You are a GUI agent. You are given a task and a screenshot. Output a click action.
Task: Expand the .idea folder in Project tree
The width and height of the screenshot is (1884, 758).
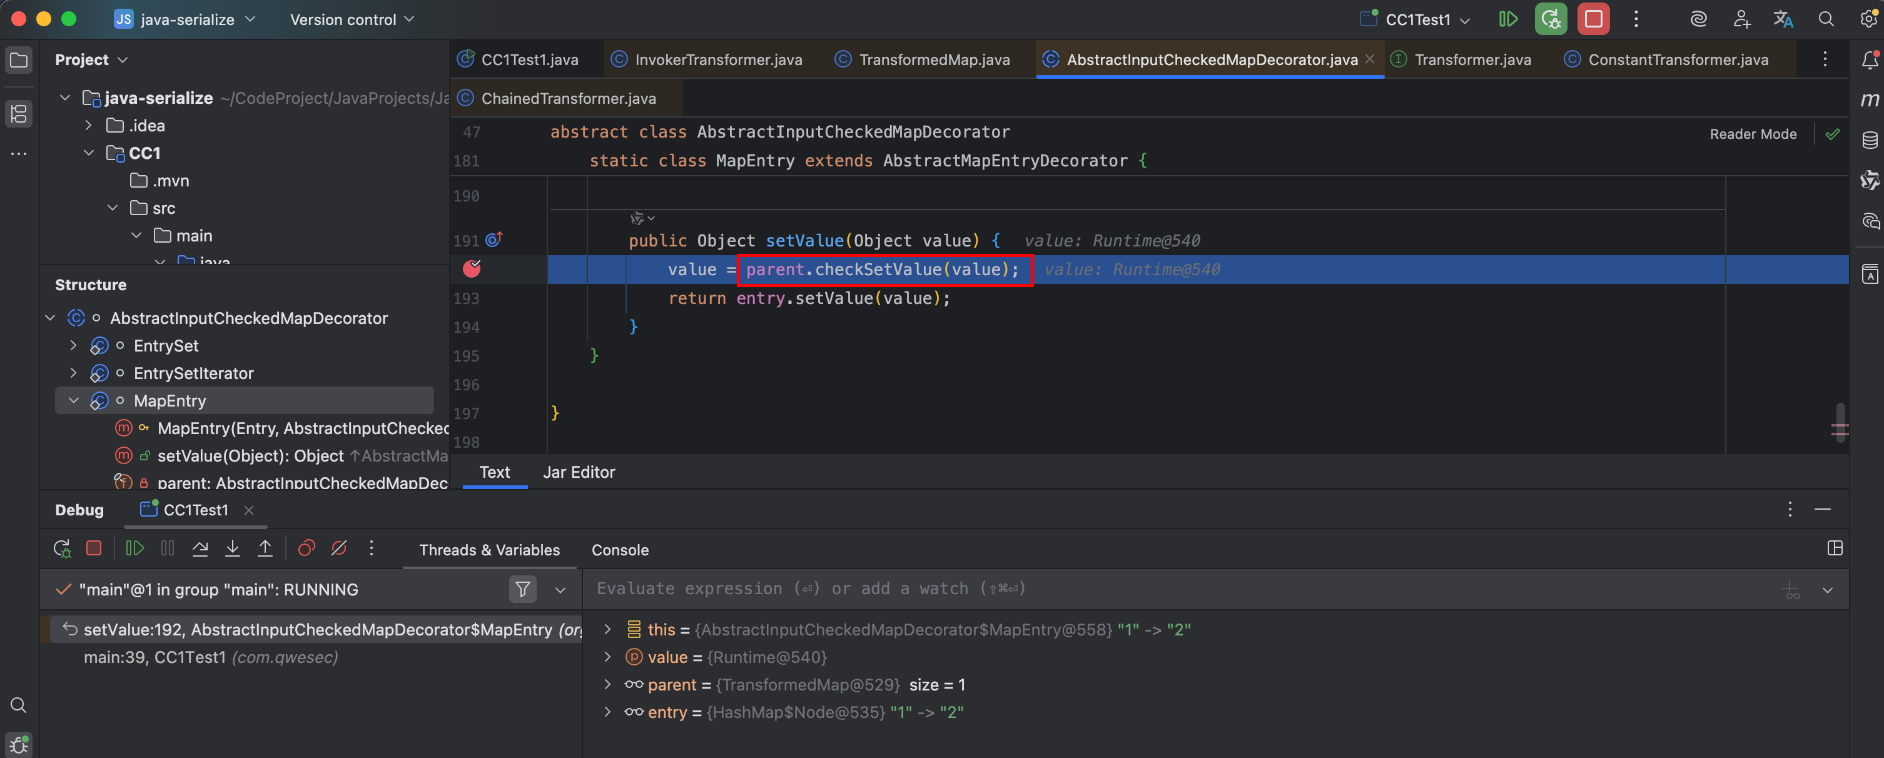(88, 126)
